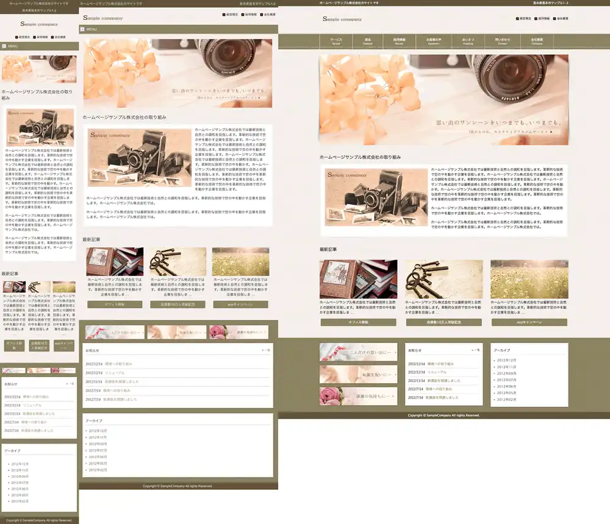Click the pink roses banner in the widest layout
The width and height of the screenshot is (610, 524).
click(x=358, y=395)
